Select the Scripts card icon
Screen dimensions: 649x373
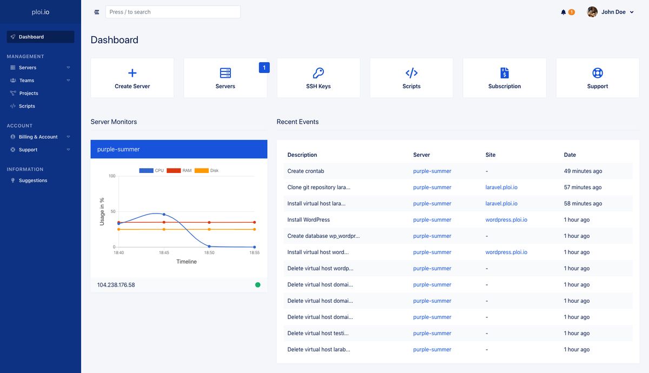411,71
